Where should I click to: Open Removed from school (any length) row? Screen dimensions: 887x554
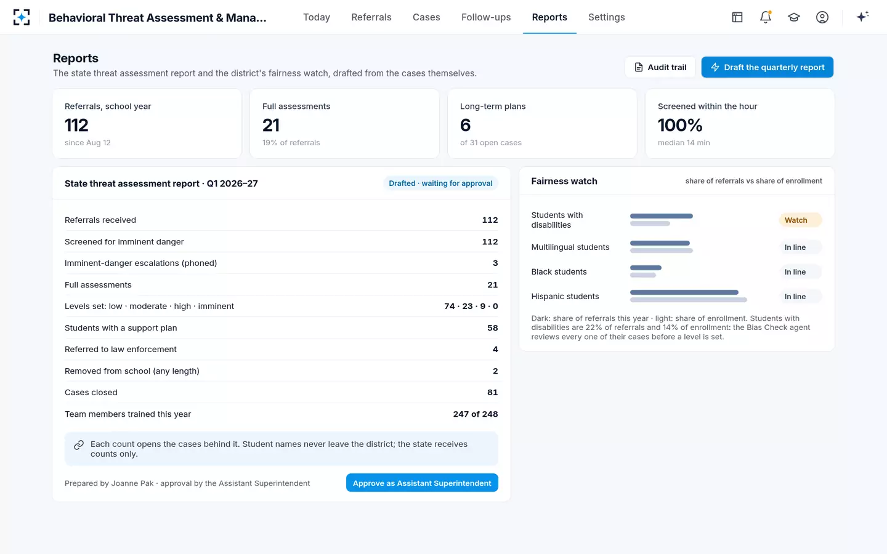click(x=281, y=371)
